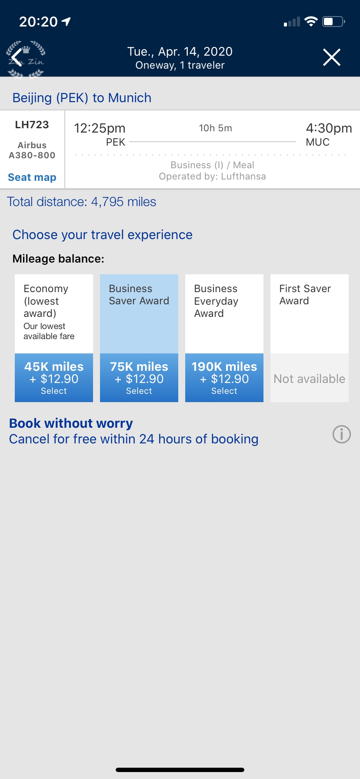Tap the back arrow icon

coord(17,57)
